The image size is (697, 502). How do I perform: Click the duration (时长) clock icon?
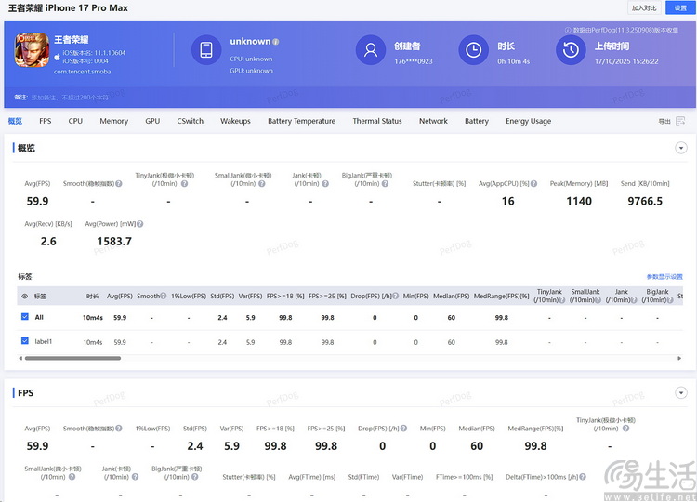[x=474, y=50]
